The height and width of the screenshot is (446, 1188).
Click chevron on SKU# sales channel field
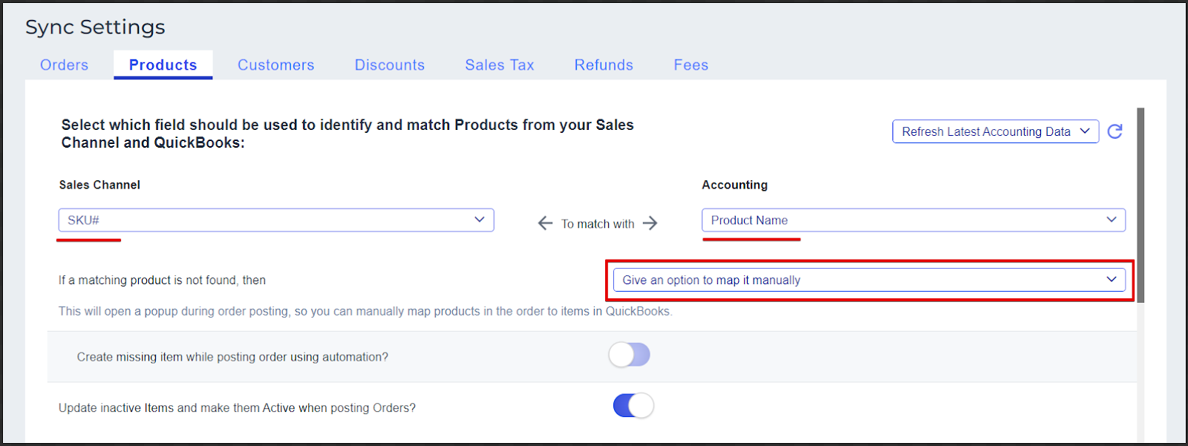tap(479, 220)
